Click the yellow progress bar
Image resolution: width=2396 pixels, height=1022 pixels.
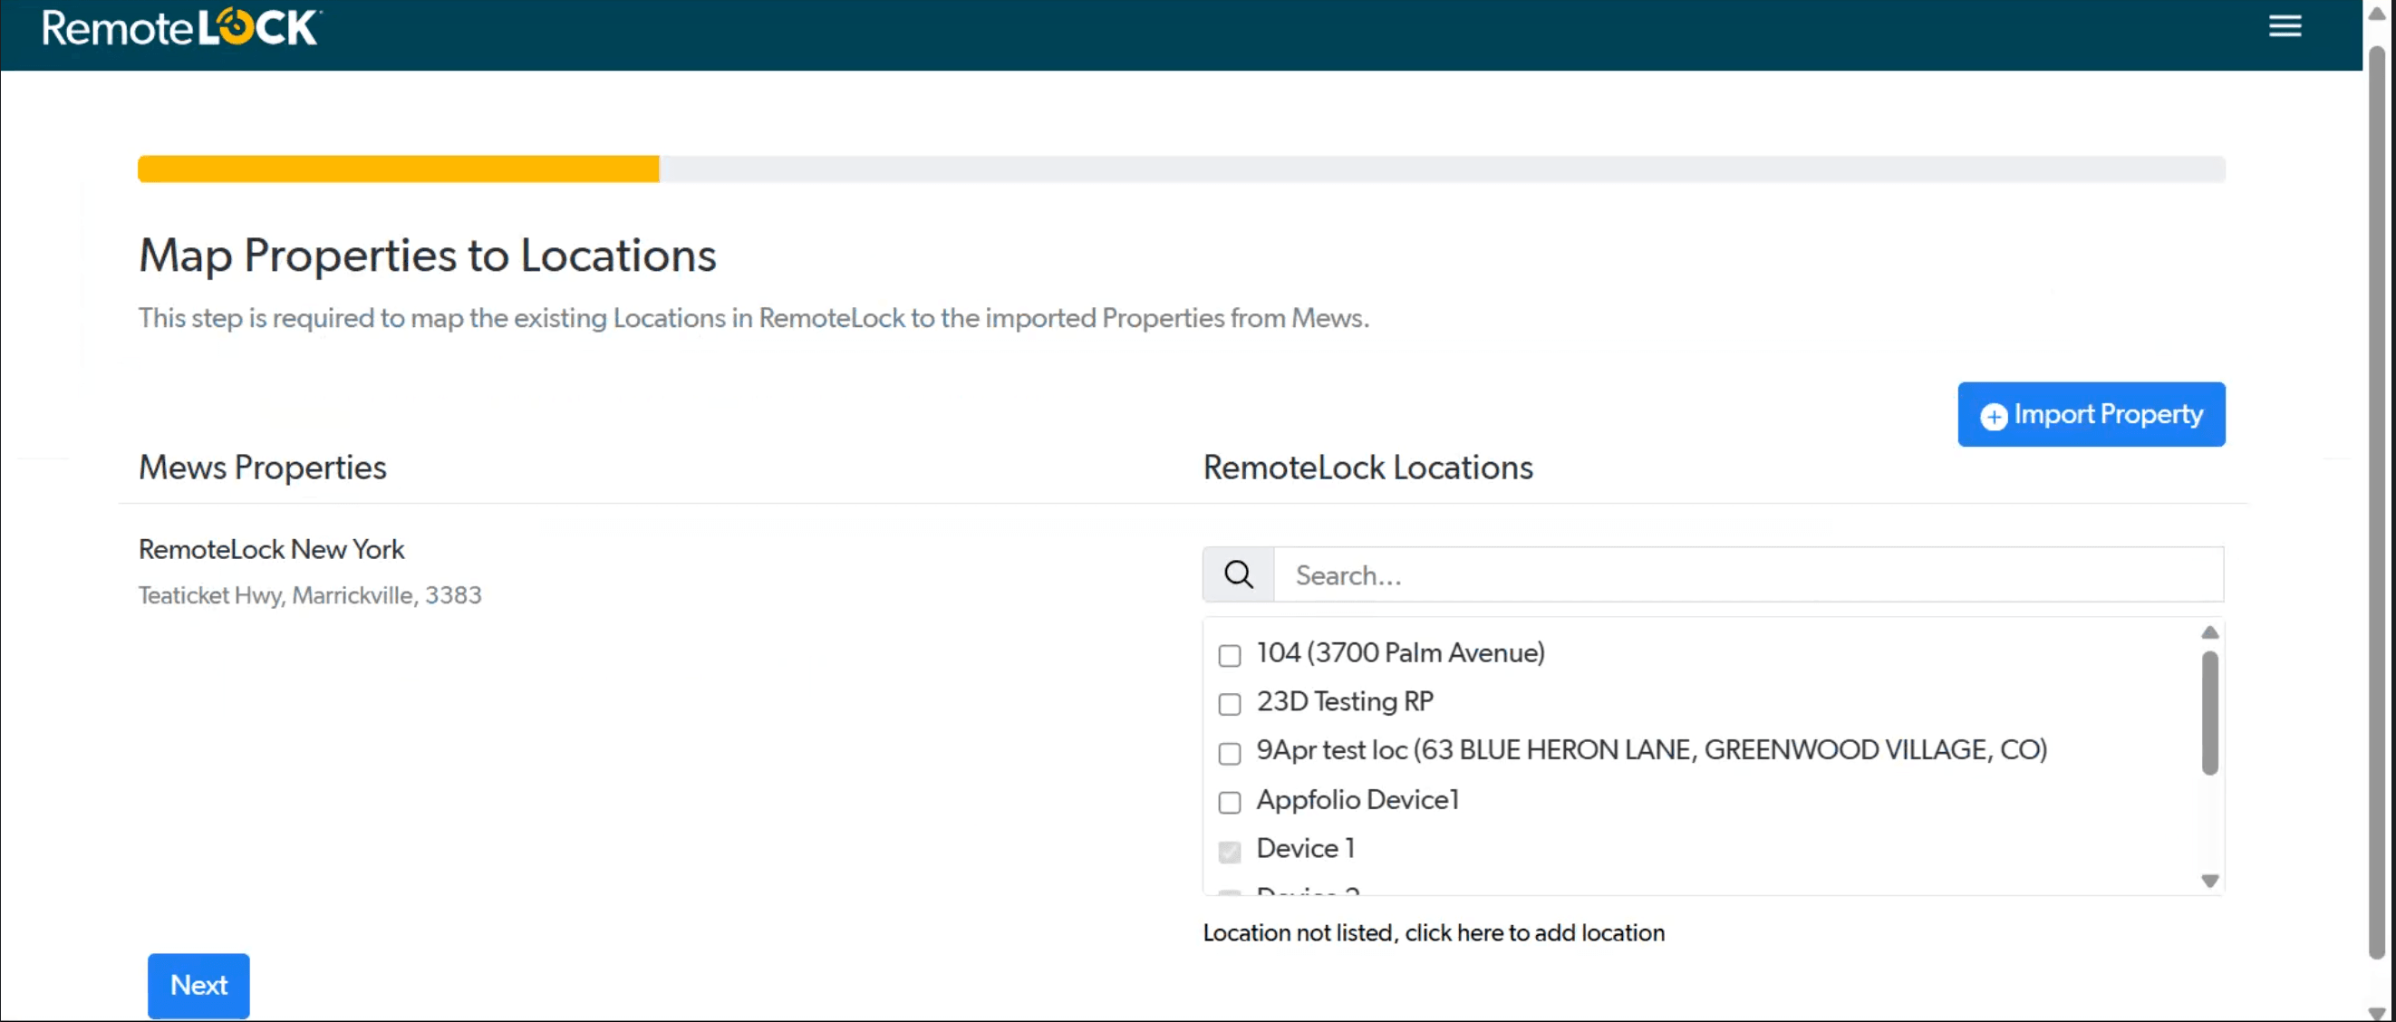(398, 169)
